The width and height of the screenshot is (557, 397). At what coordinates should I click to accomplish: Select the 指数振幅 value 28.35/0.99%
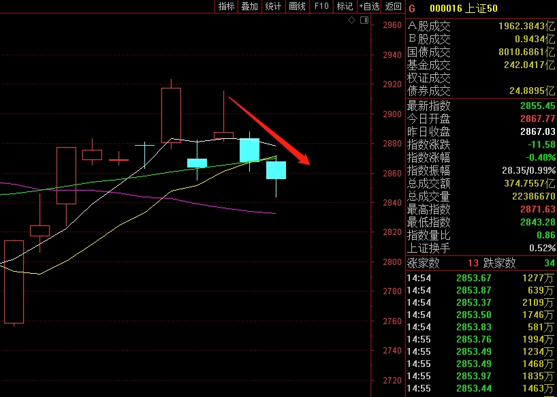(528, 170)
